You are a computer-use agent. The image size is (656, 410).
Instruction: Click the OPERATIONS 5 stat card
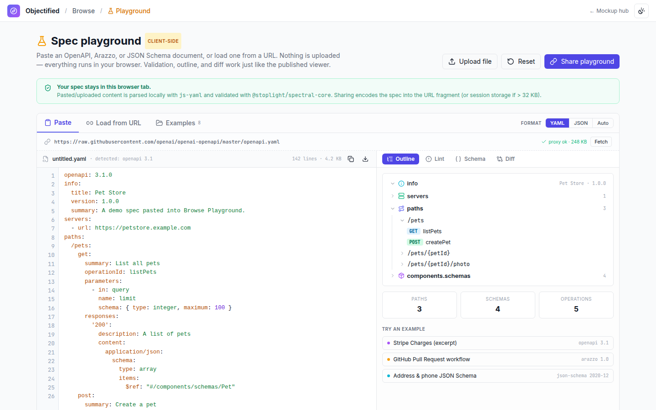tap(576, 305)
